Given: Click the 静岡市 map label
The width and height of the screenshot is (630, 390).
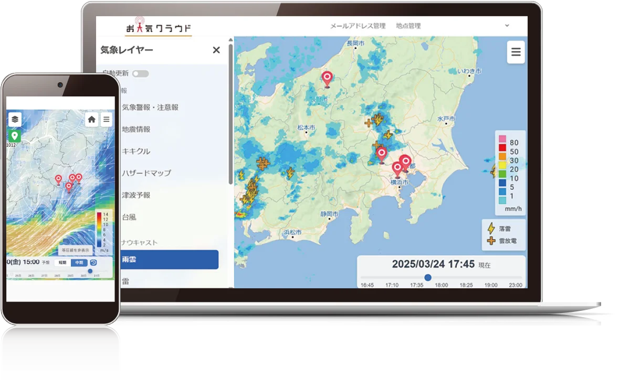Looking at the screenshot, I should [329, 214].
